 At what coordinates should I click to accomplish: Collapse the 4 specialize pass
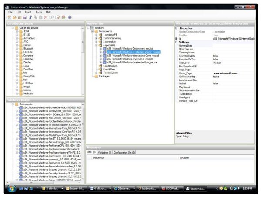coord(97,45)
